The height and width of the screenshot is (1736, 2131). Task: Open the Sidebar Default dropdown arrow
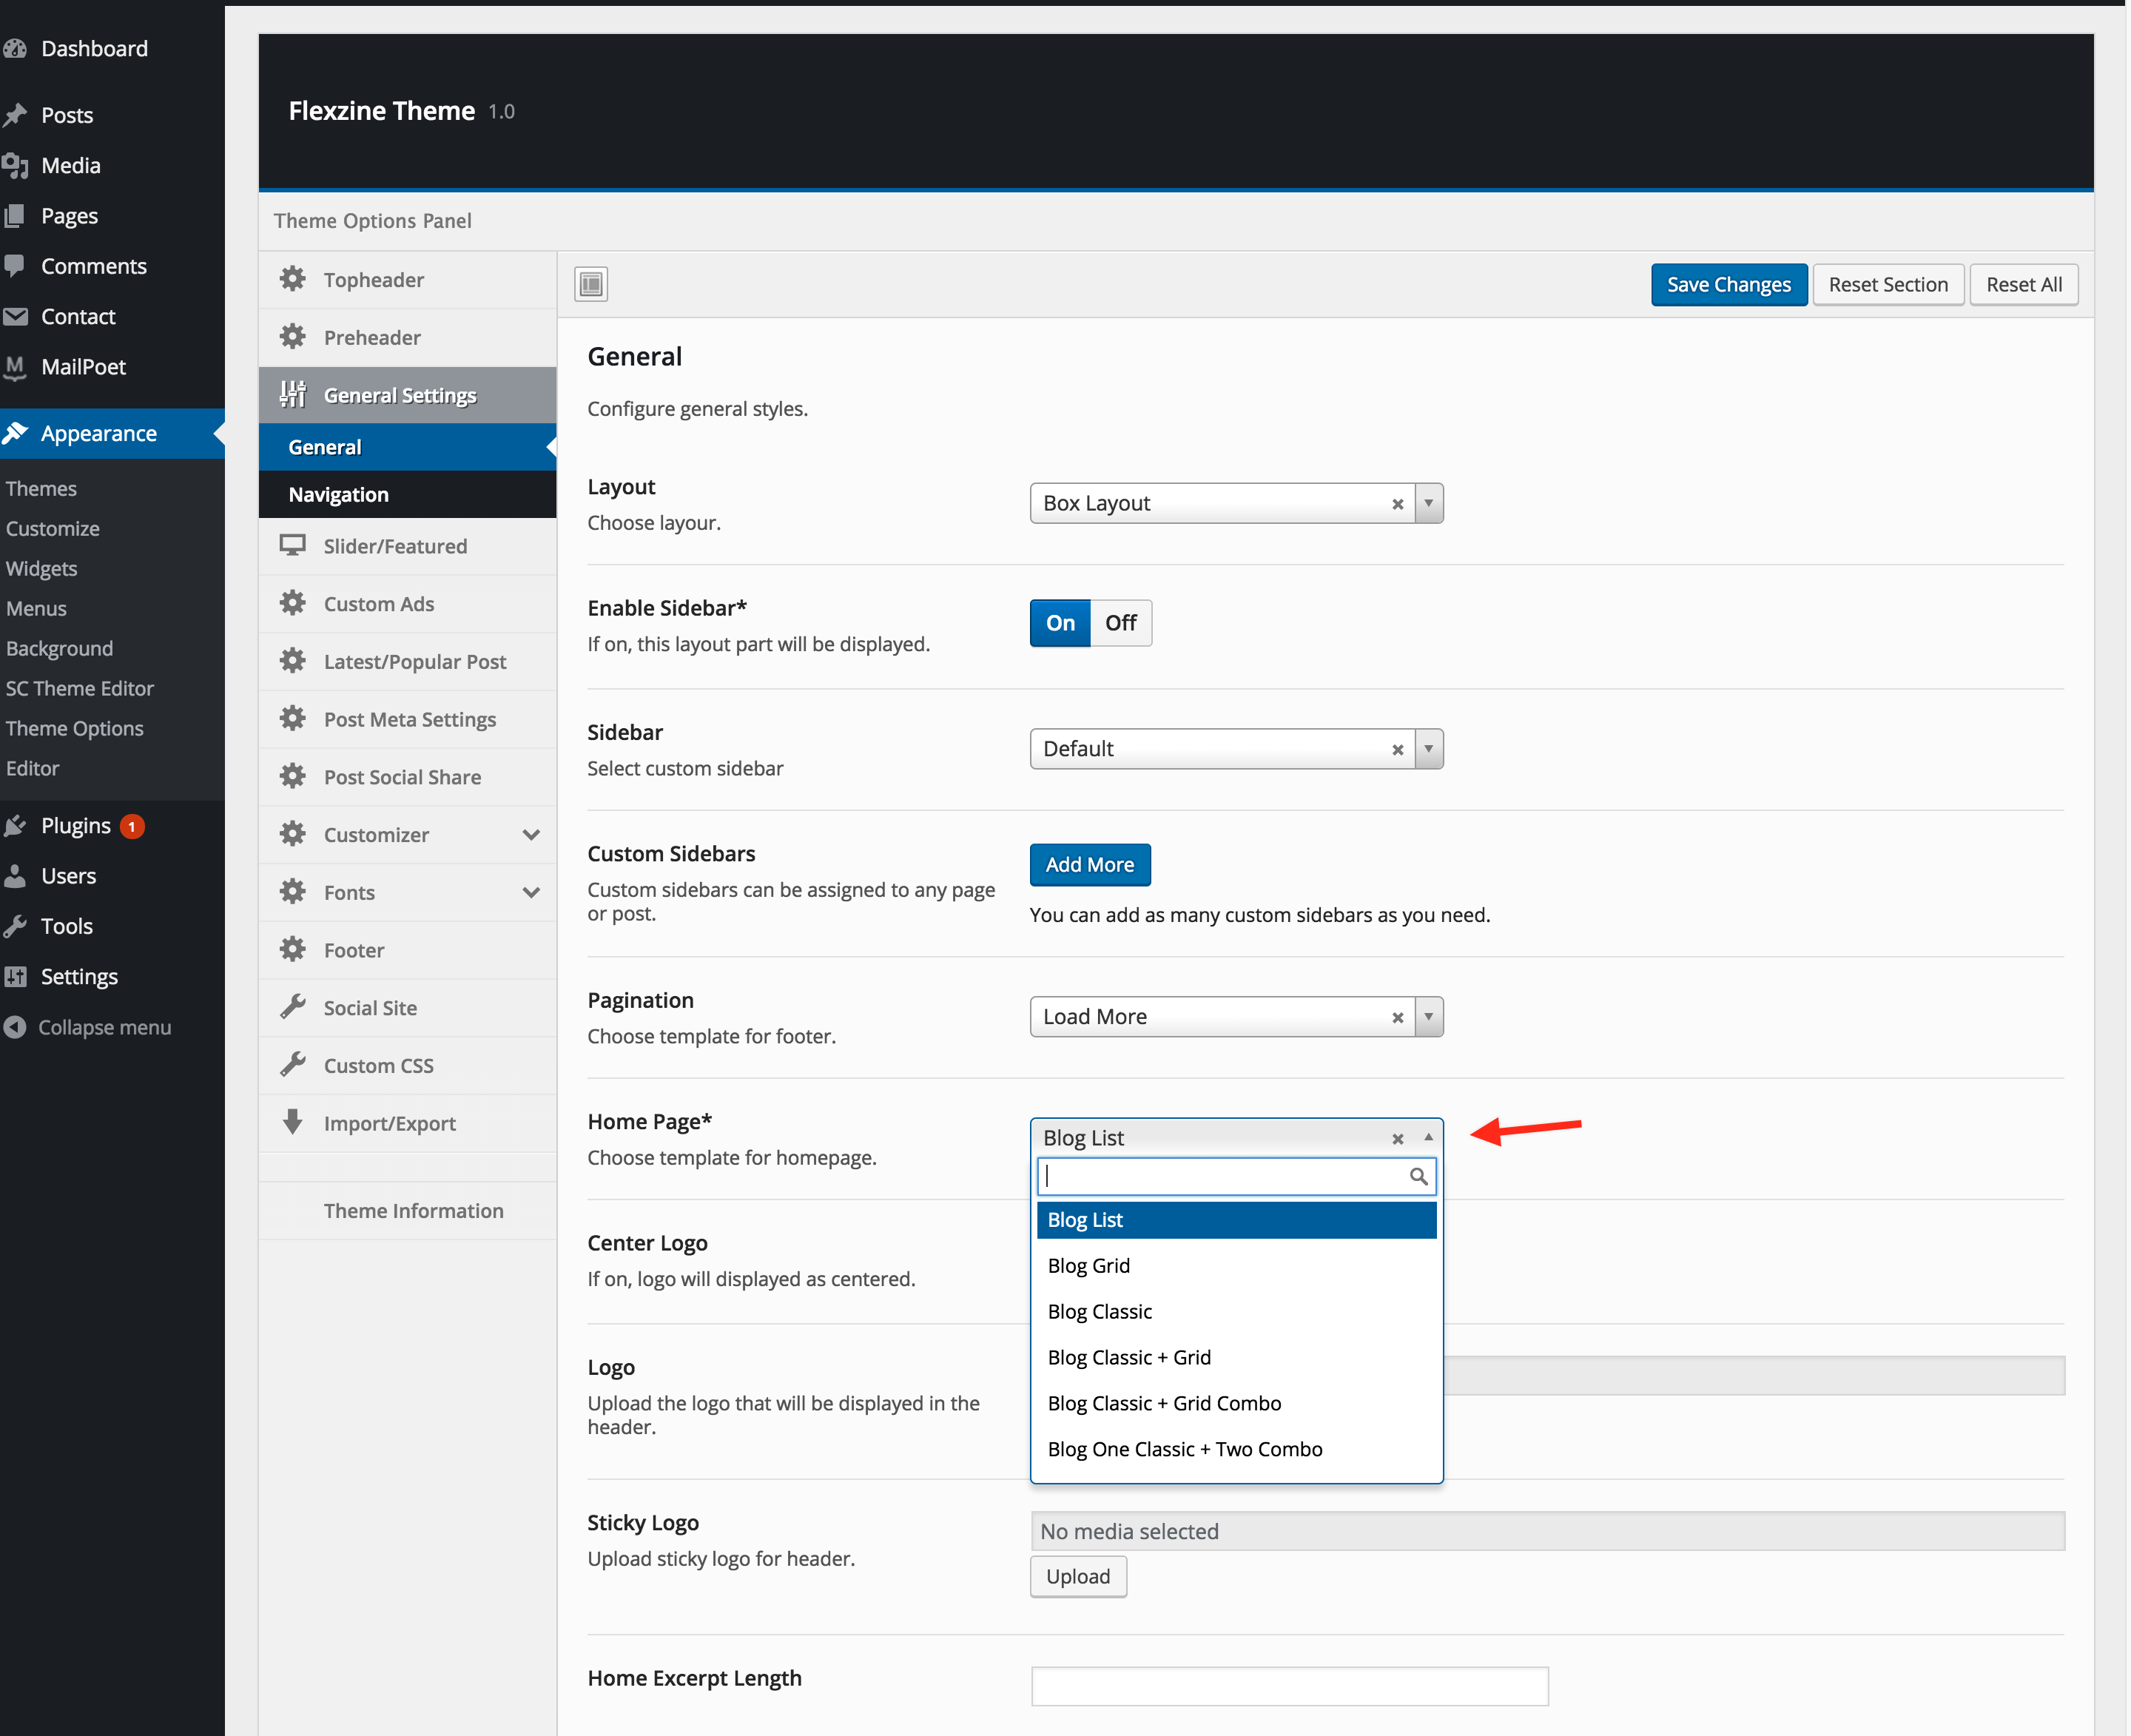click(x=1429, y=749)
